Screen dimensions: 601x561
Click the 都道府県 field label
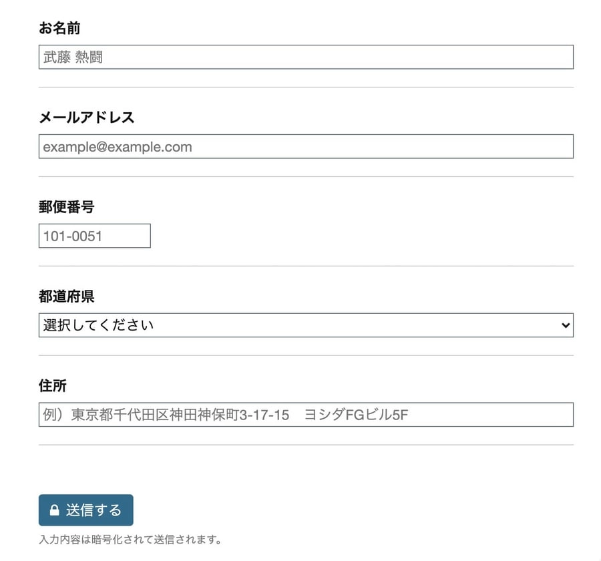[x=66, y=297]
